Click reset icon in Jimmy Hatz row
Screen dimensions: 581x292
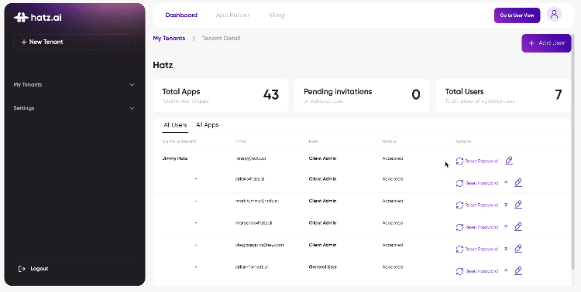point(459,161)
